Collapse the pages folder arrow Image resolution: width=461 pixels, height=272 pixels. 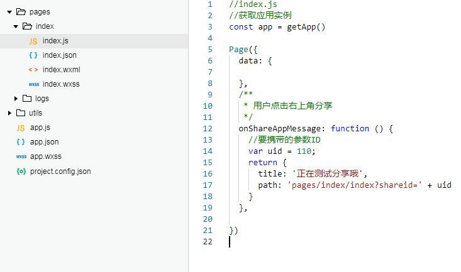(9, 12)
